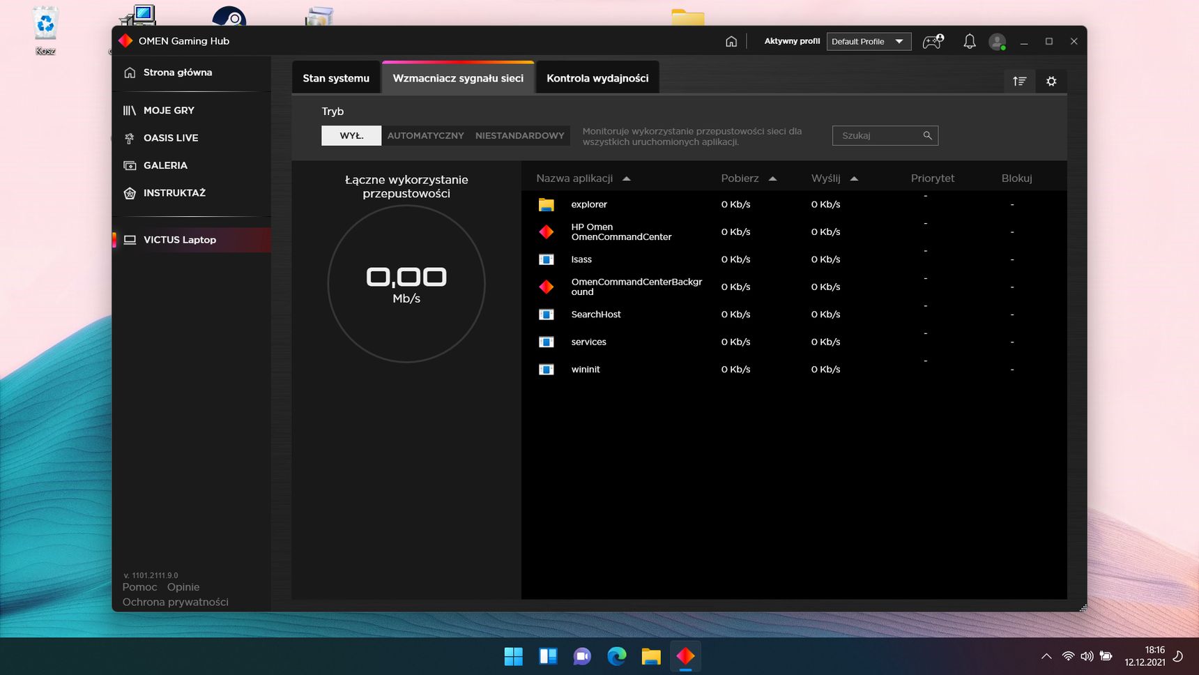The width and height of the screenshot is (1199, 675).
Task: Open Widgets from the taskbar
Action: (548, 656)
